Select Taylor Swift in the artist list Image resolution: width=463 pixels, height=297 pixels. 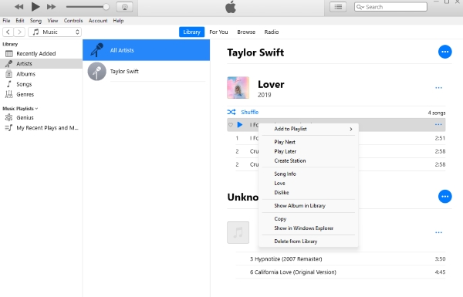(x=146, y=72)
